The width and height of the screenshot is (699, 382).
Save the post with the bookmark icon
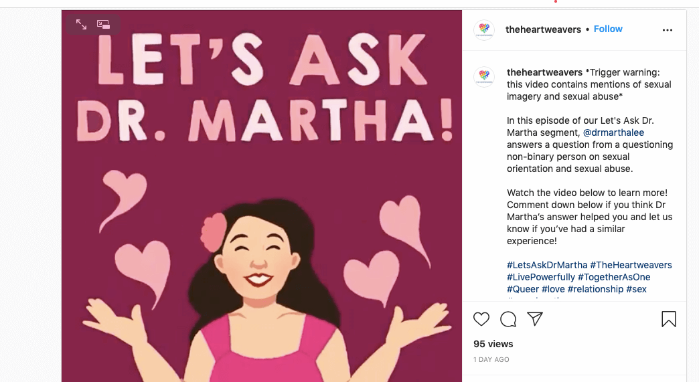668,319
